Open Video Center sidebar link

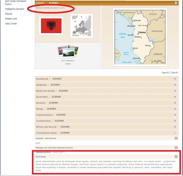coord(11,24)
